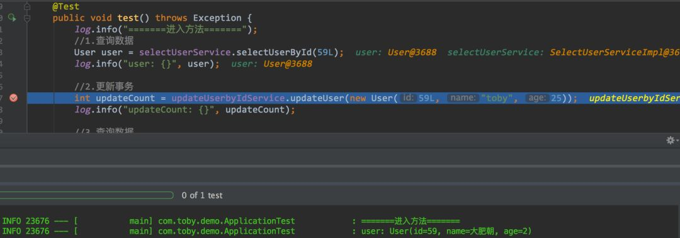Click the inline "id:" parameter hint
Viewport: 680px width, 238px height.
tap(407, 98)
